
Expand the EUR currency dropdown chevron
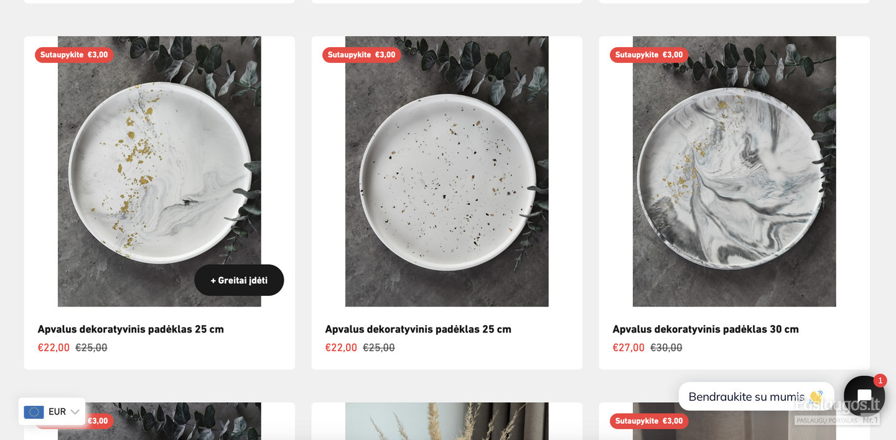click(x=75, y=412)
